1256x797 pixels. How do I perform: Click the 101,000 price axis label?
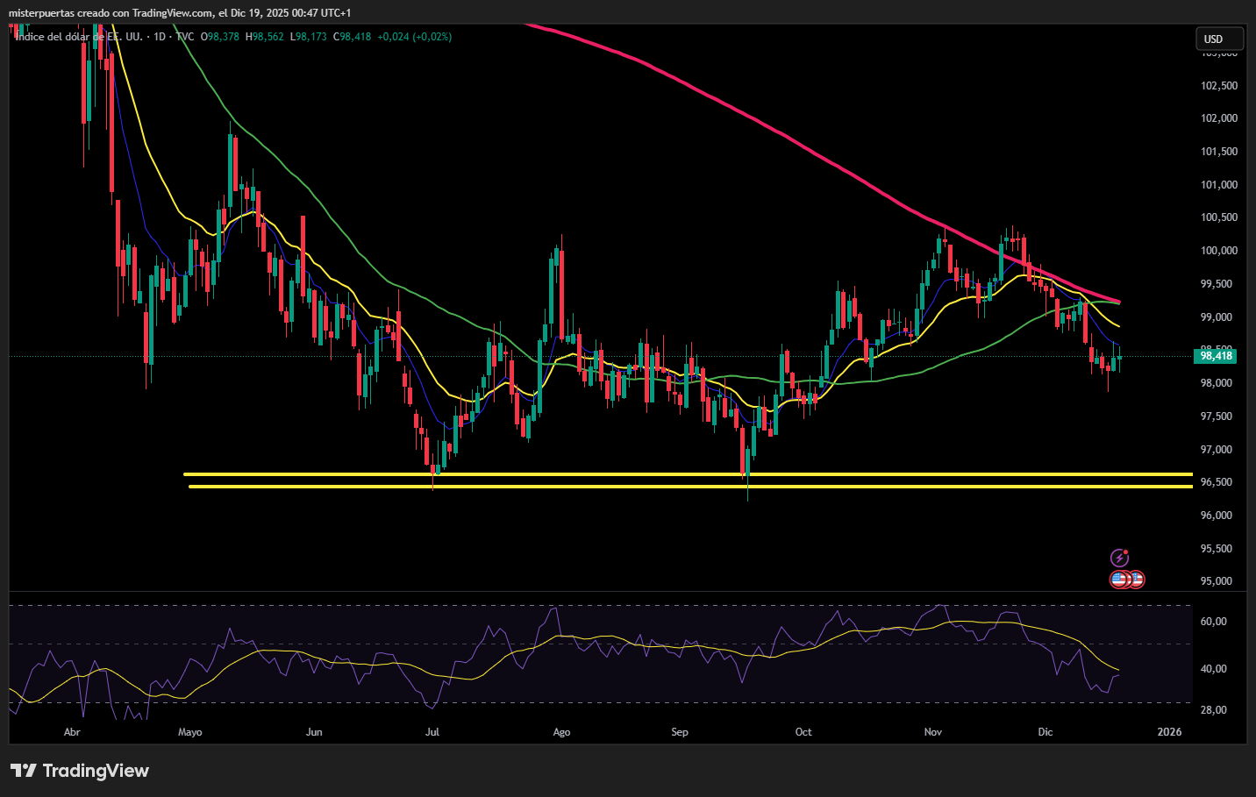(x=1219, y=185)
